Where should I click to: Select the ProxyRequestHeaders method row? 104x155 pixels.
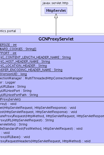45,141
